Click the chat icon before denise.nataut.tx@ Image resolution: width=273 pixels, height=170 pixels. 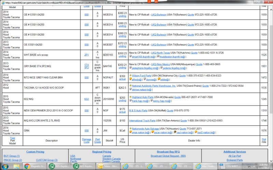point(131,89)
